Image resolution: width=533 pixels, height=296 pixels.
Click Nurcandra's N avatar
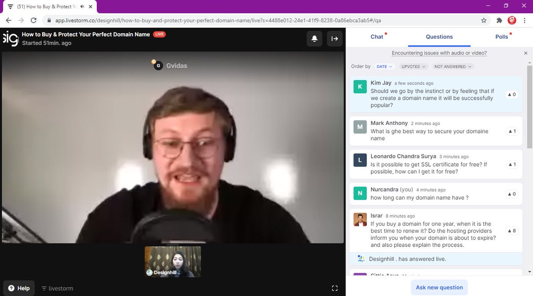[360, 193]
